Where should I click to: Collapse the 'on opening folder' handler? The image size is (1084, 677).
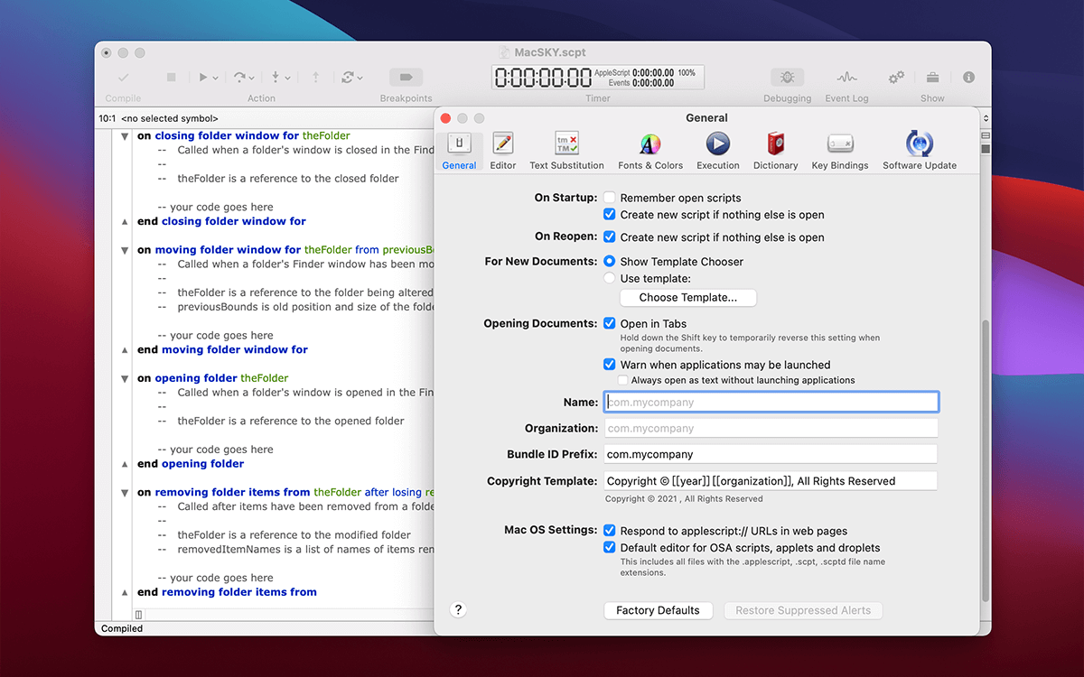[x=125, y=378]
